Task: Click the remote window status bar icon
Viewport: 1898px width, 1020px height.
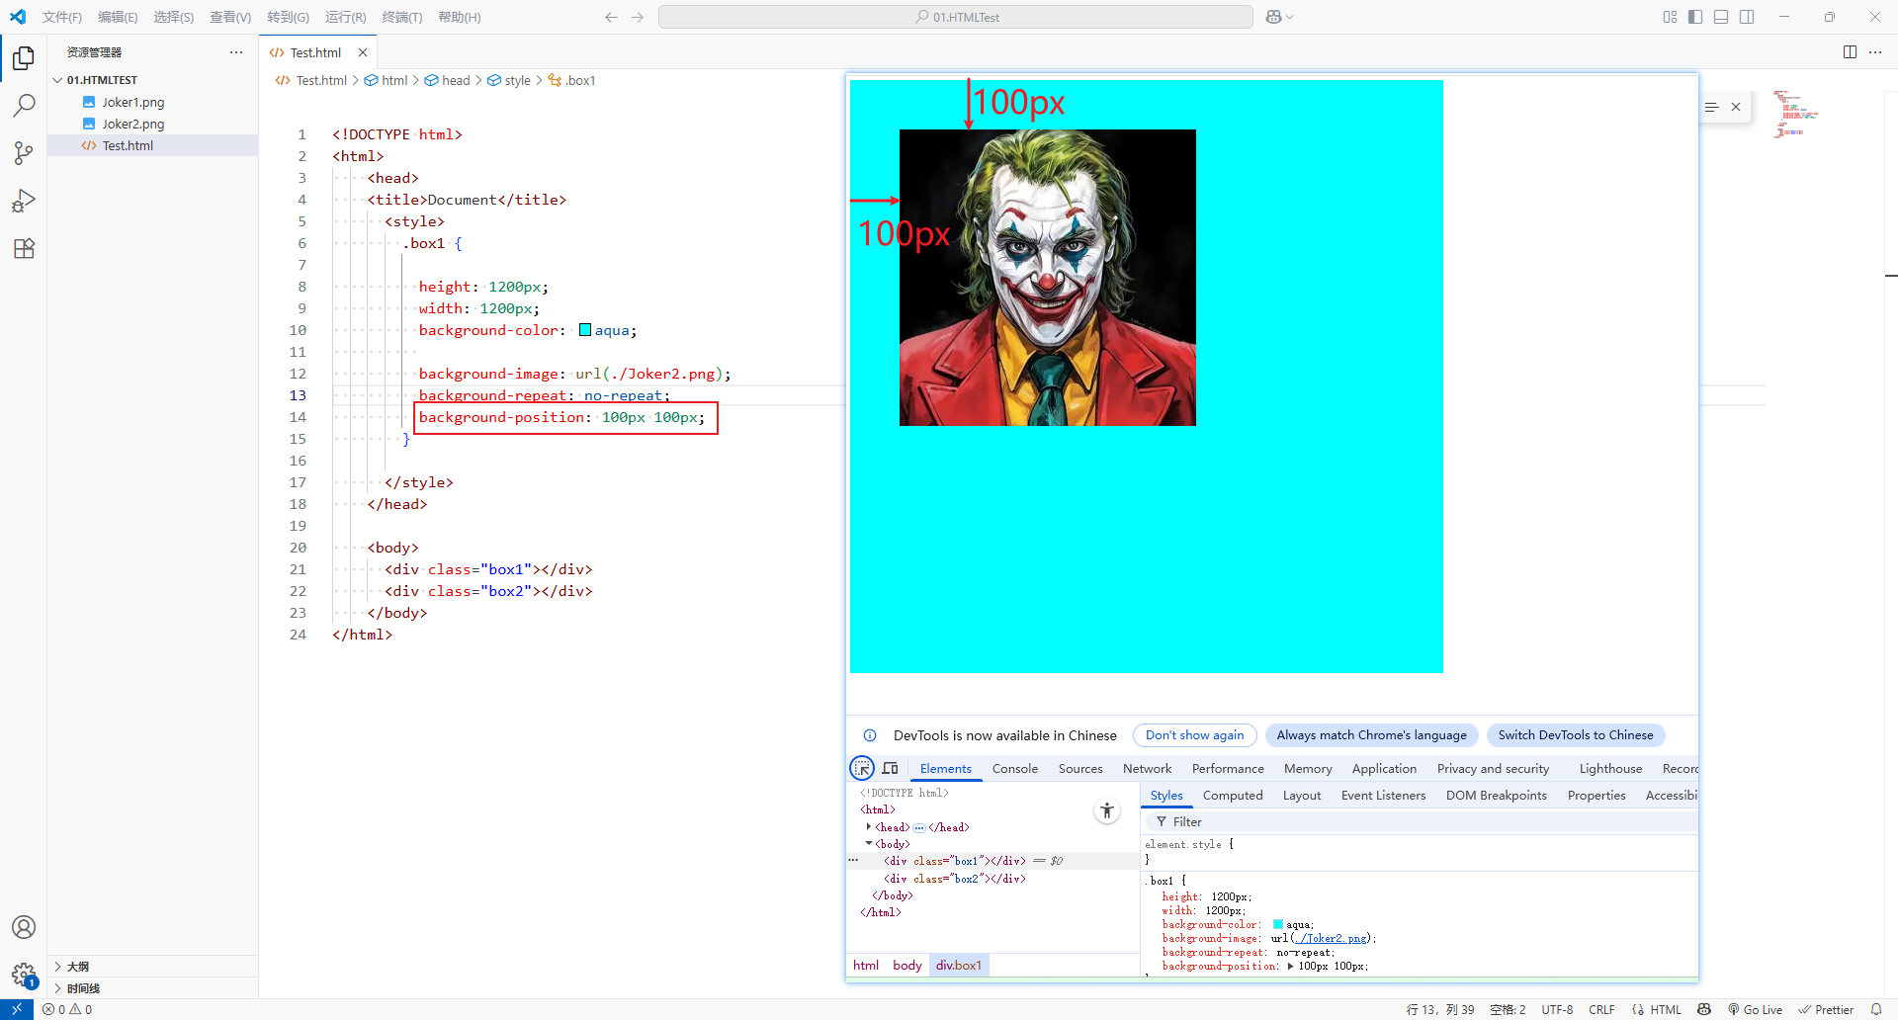Action: click(17, 1009)
